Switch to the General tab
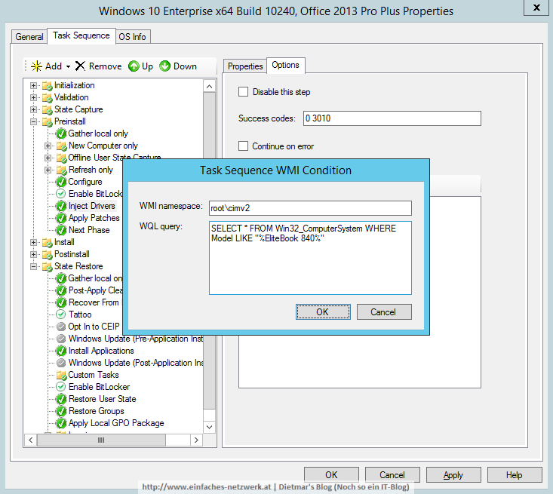The height and width of the screenshot is (494, 553). 29,37
